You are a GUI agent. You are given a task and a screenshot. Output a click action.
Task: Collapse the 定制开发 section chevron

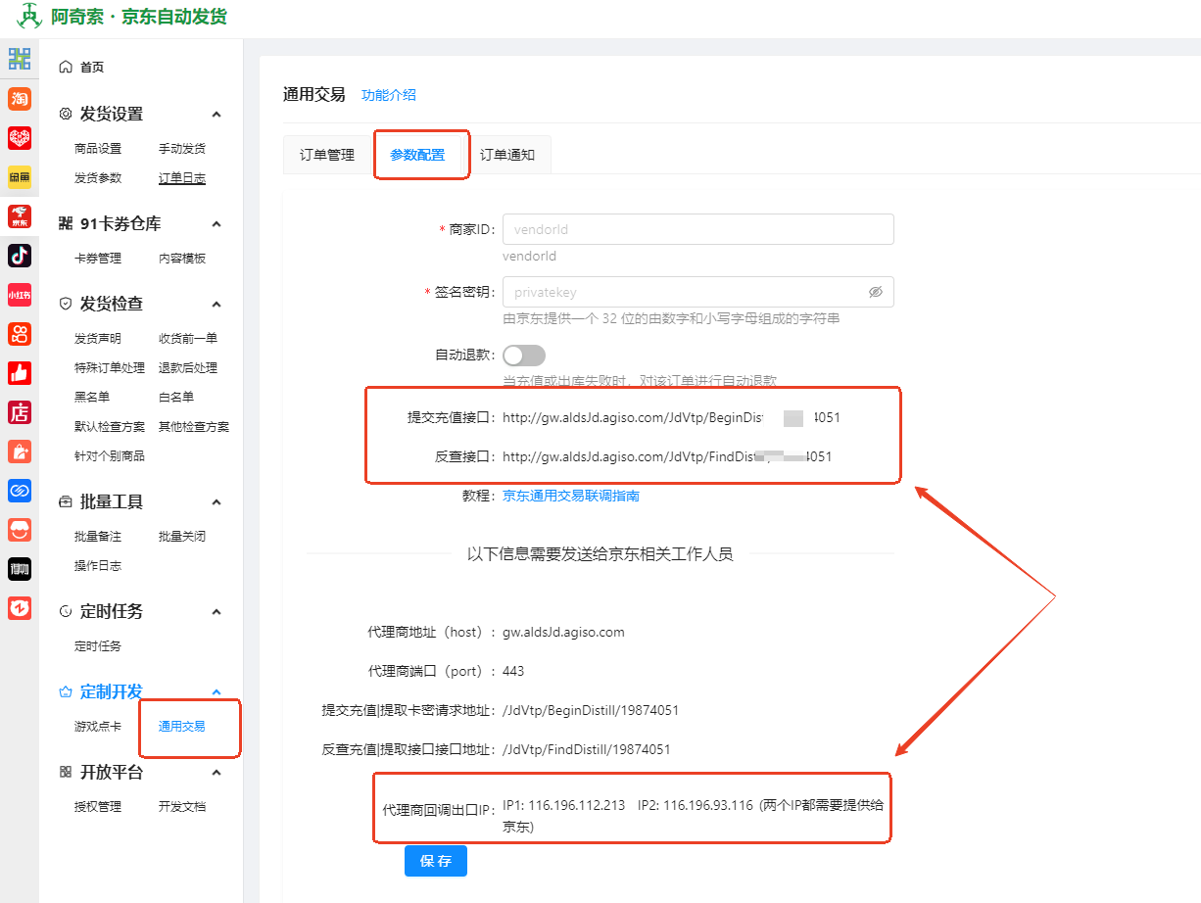pyautogui.click(x=216, y=691)
